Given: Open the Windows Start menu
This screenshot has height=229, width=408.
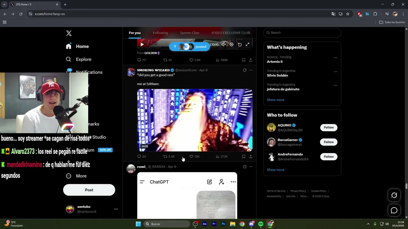Looking at the screenshot, I should 138,224.
